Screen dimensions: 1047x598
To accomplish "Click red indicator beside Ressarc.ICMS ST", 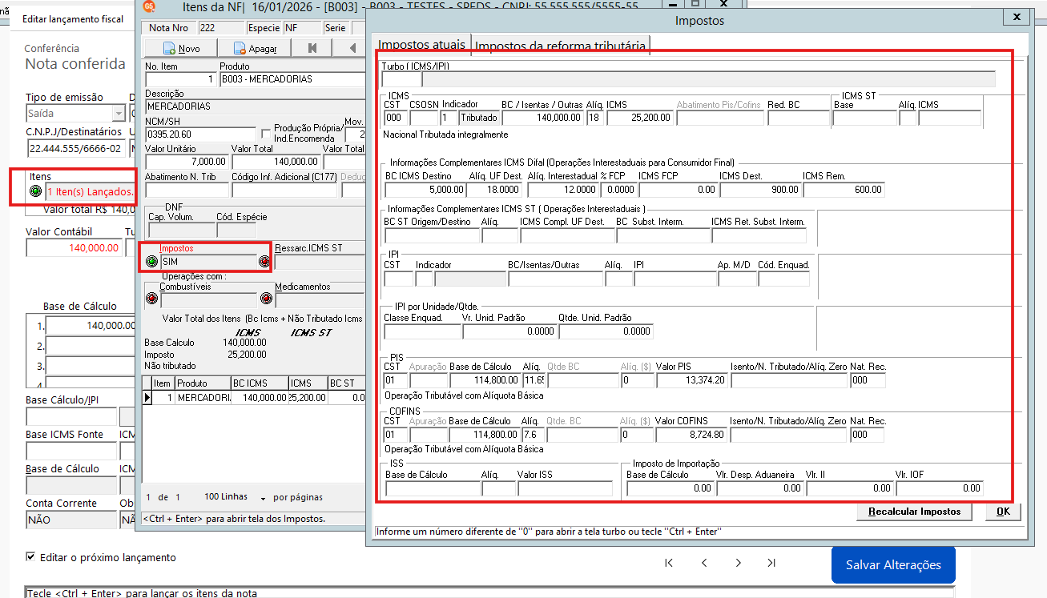I will coord(264,262).
